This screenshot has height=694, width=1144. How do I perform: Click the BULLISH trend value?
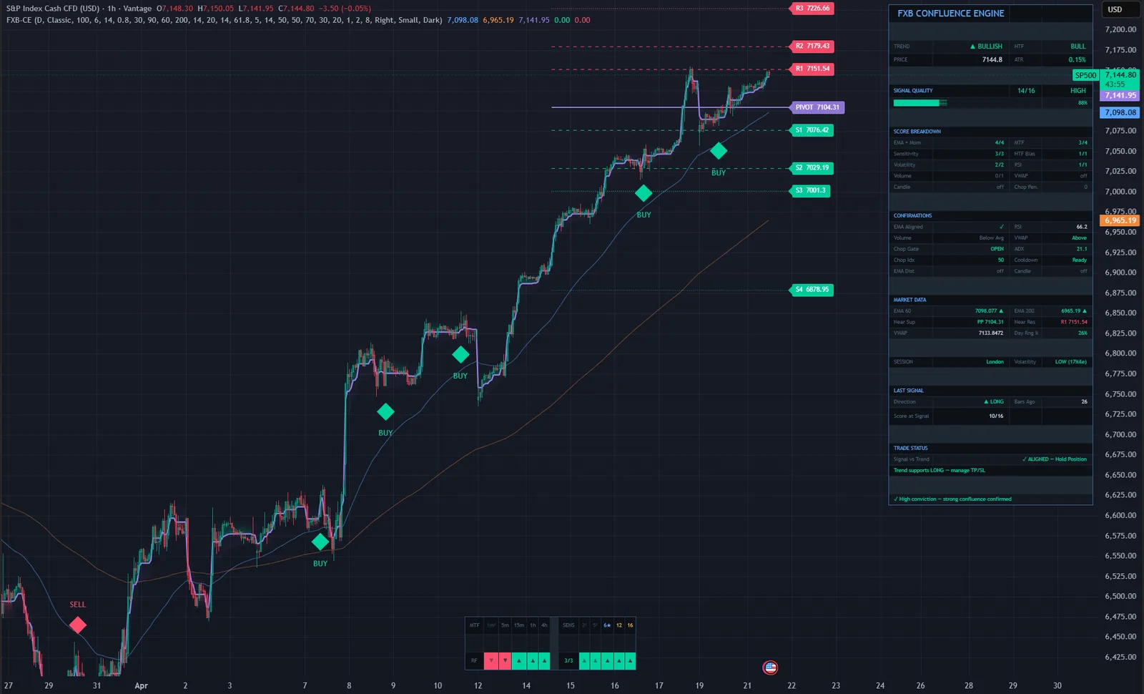click(x=986, y=47)
